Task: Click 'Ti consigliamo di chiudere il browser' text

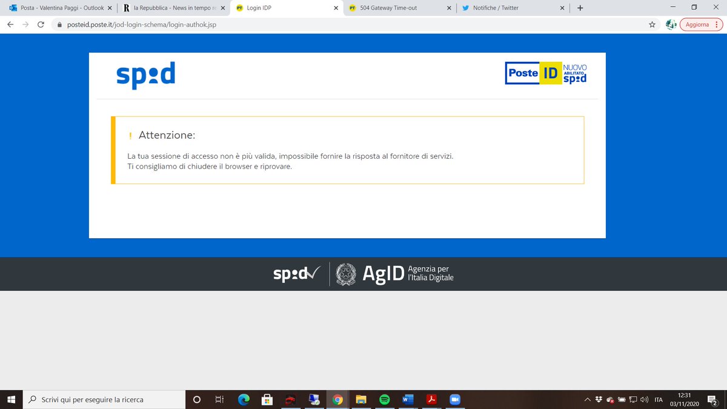Action: 210,167
